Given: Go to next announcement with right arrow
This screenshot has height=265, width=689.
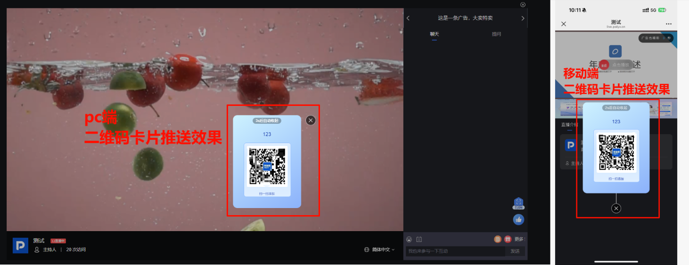Looking at the screenshot, I should point(523,18).
